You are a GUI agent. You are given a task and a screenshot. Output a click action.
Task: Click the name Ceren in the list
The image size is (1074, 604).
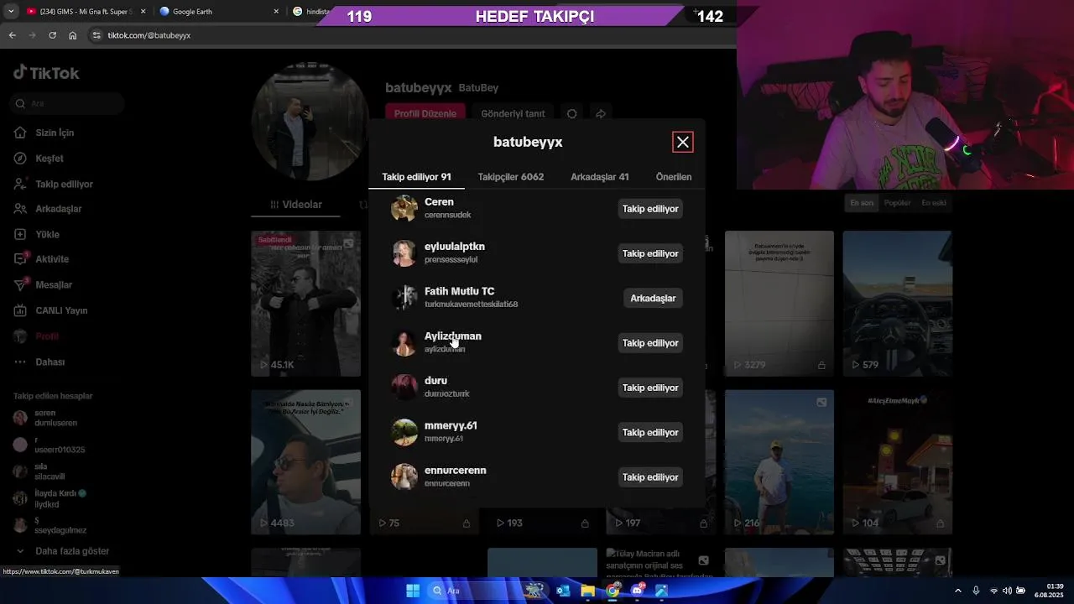(x=439, y=202)
